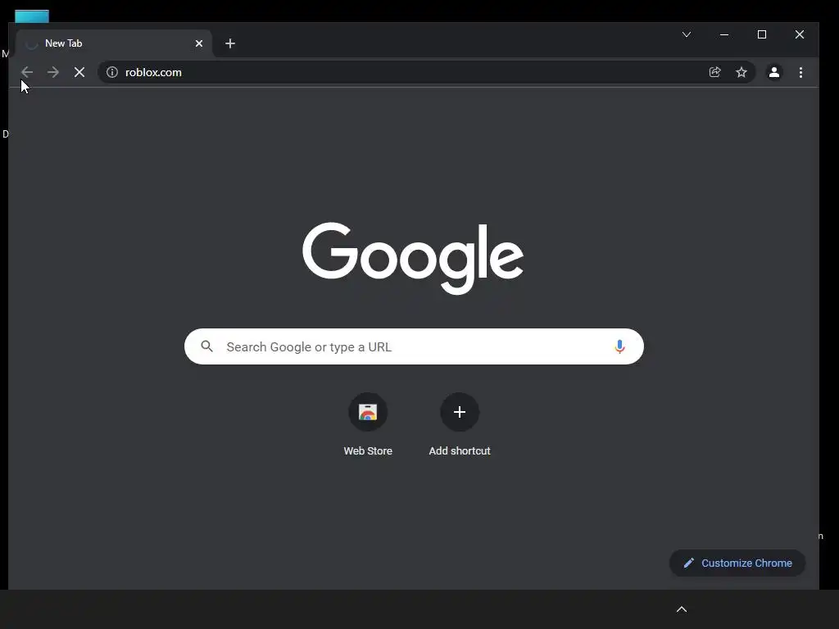Go forward using the forward arrow
The width and height of the screenshot is (839, 629).
(53, 72)
